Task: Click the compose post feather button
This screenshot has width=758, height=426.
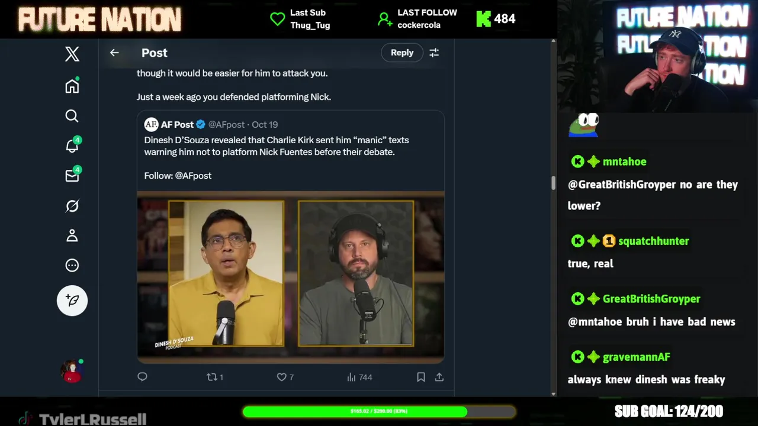Action: (x=72, y=301)
